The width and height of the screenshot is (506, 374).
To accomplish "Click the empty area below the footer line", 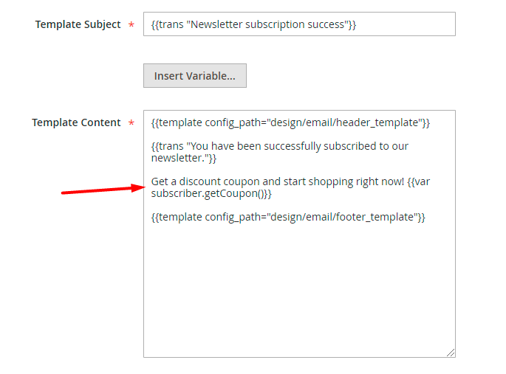I will pyautogui.click(x=298, y=288).
